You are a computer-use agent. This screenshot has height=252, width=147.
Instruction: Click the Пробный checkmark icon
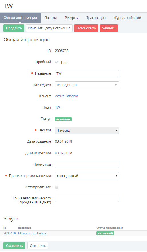pyautogui.click(x=57, y=62)
